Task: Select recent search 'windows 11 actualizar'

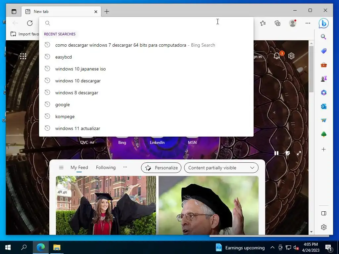Action: tap(146, 128)
